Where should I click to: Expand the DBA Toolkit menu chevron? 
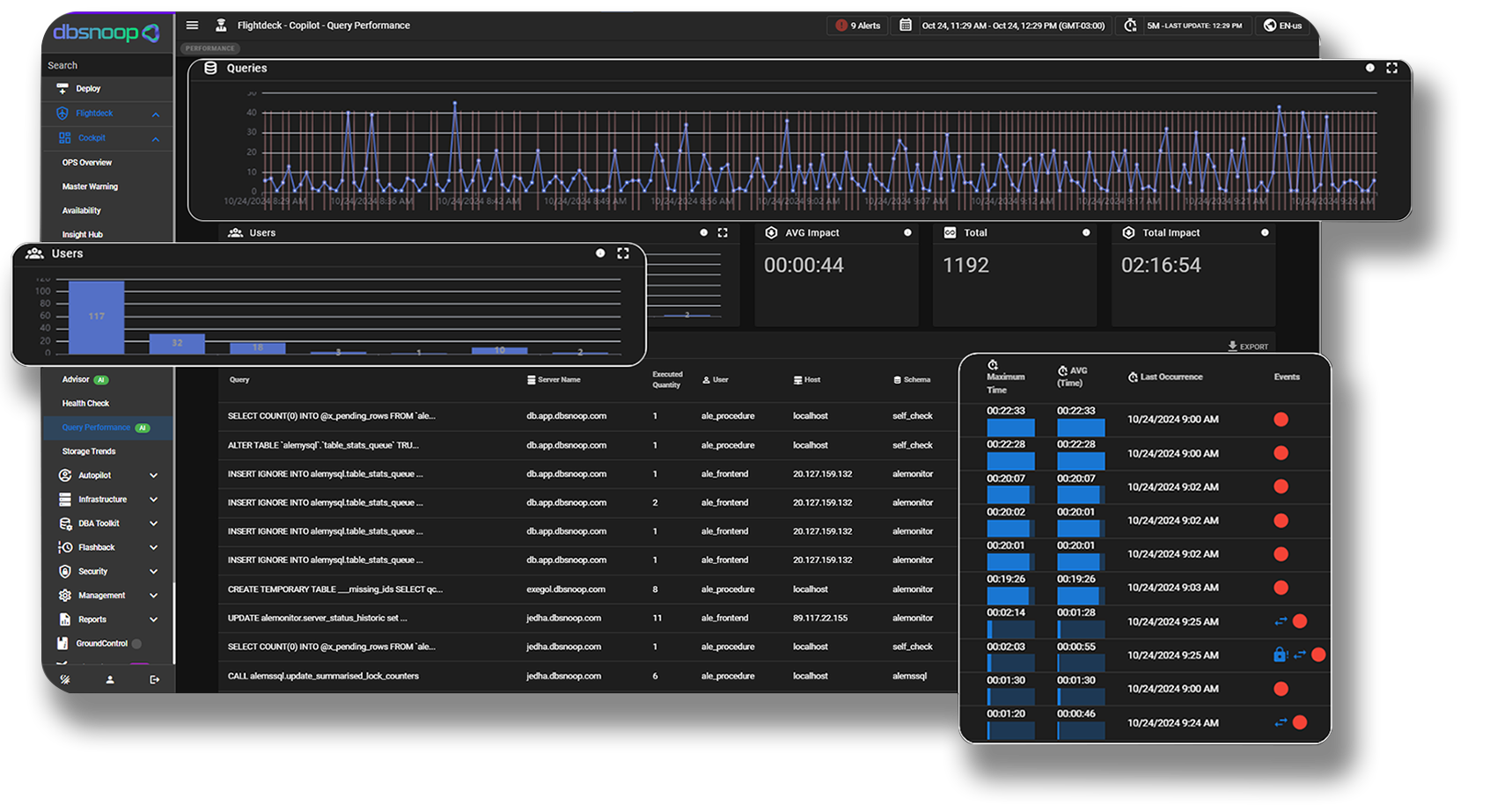click(154, 523)
